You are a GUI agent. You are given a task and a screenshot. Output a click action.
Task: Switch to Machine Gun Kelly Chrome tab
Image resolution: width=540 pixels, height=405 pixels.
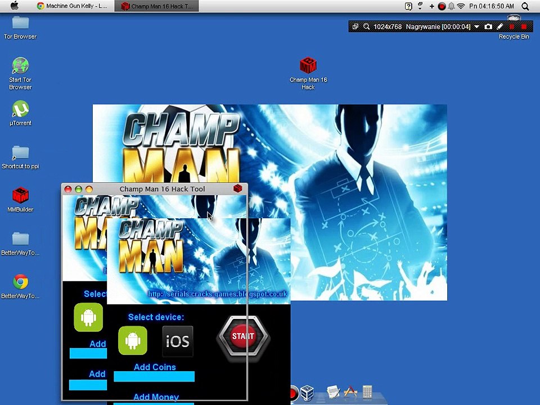click(x=72, y=6)
